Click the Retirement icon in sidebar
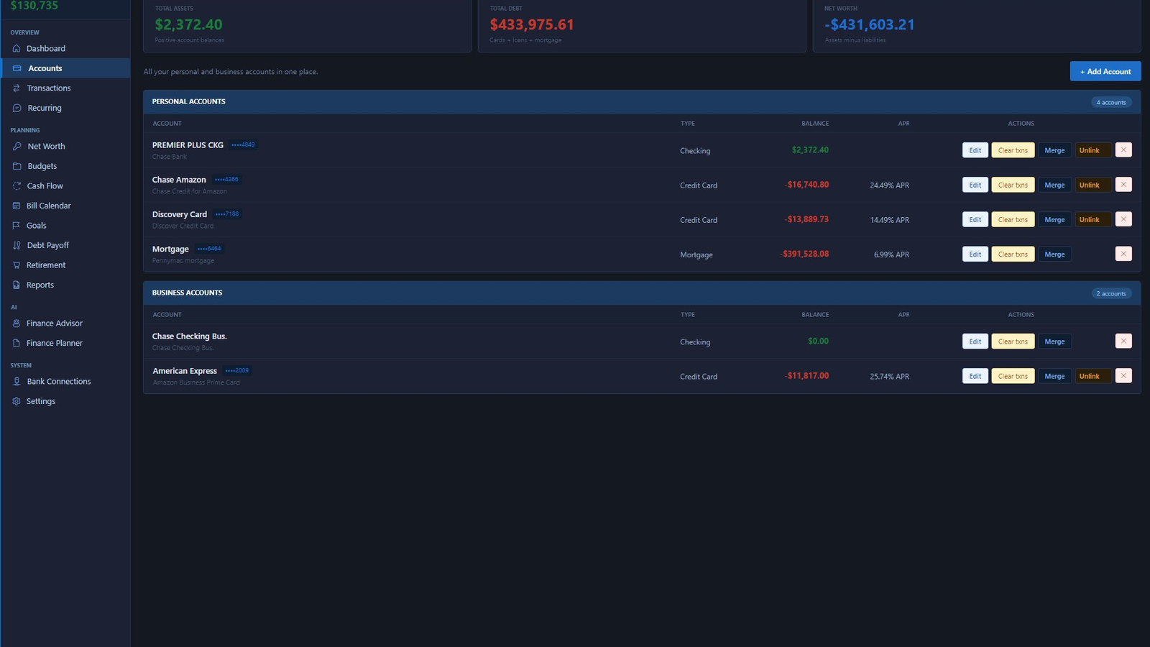1150x647 pixels. [17, 265]
